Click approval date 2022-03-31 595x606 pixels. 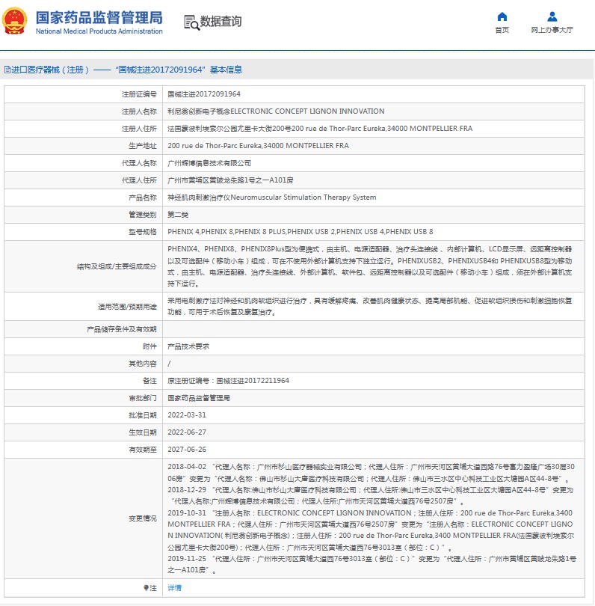coord(187,415)
